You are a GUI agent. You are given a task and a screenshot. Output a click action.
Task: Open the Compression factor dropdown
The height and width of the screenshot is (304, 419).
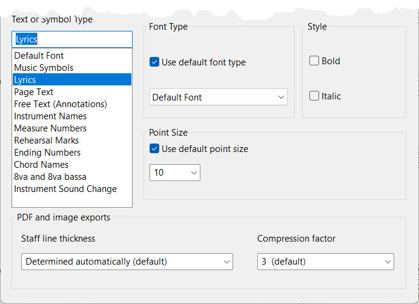325,262
